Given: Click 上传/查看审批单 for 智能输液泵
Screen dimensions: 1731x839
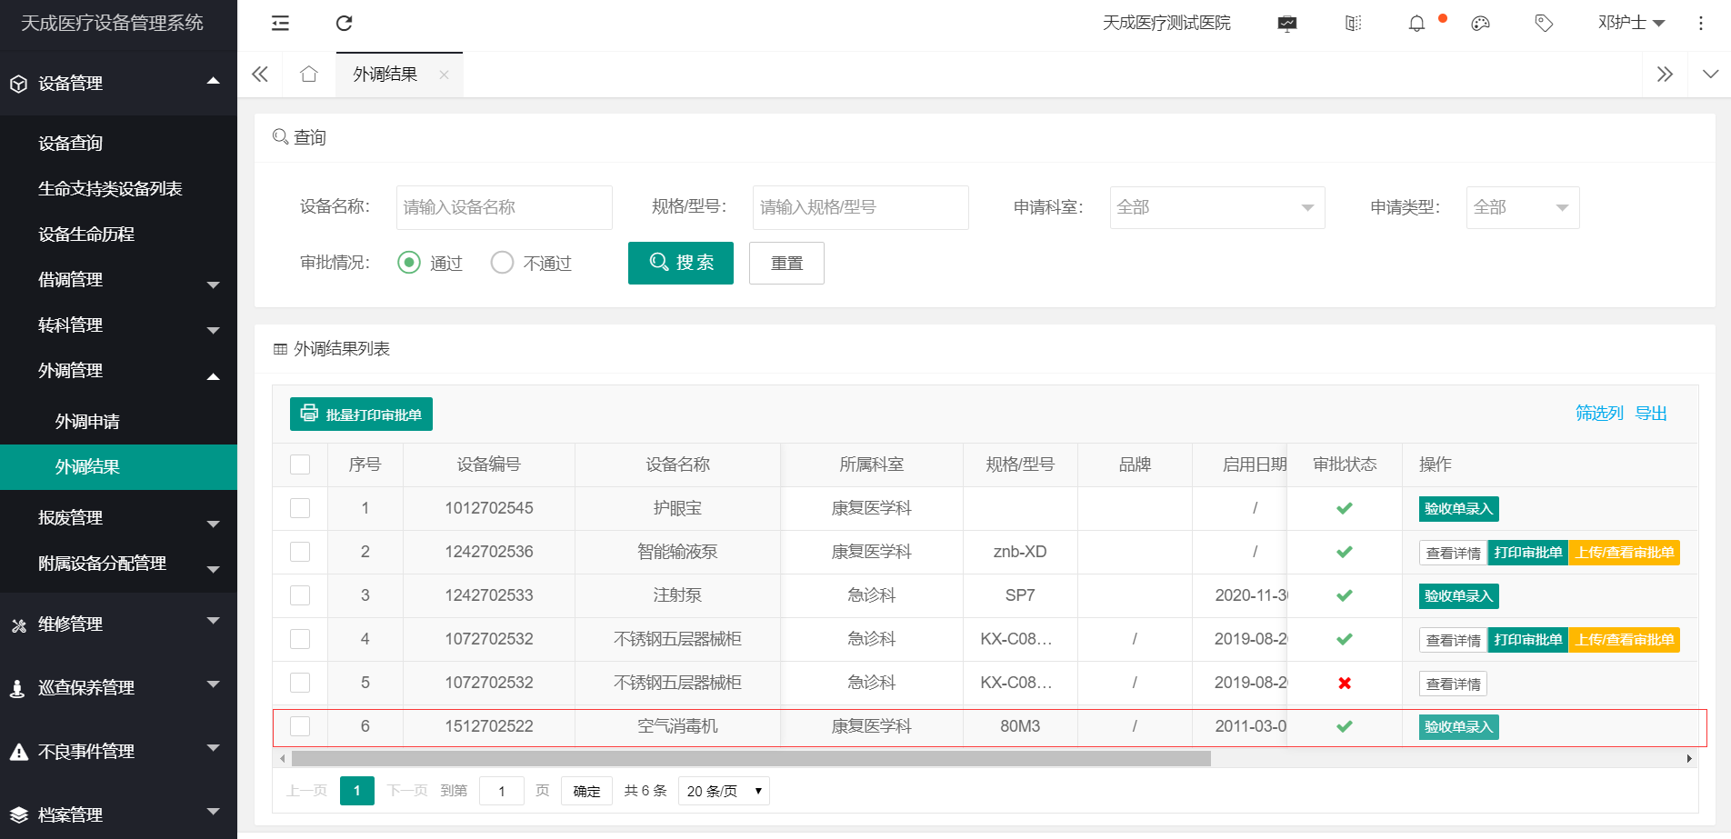Looking at the screenshot, I should (1625, 553).
